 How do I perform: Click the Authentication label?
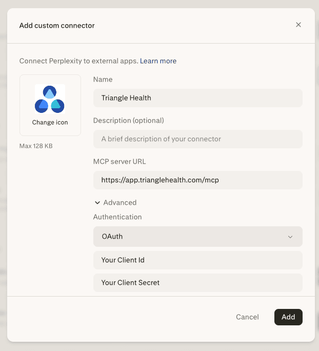click(117, 217)
